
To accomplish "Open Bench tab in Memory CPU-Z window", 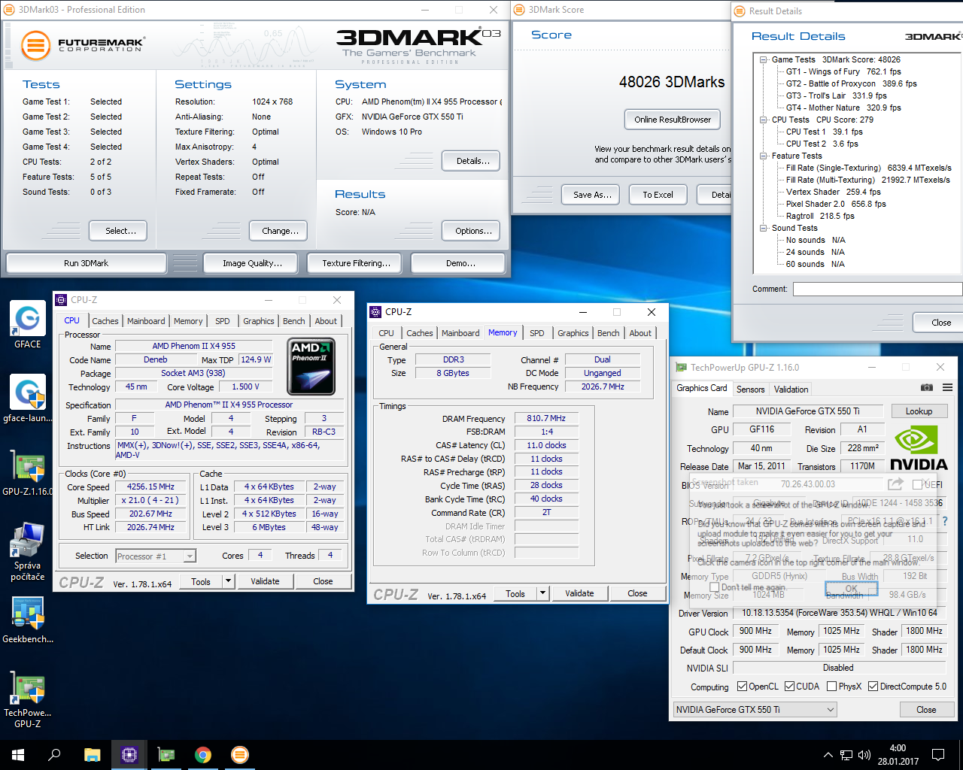I will (x=609, y=333).
